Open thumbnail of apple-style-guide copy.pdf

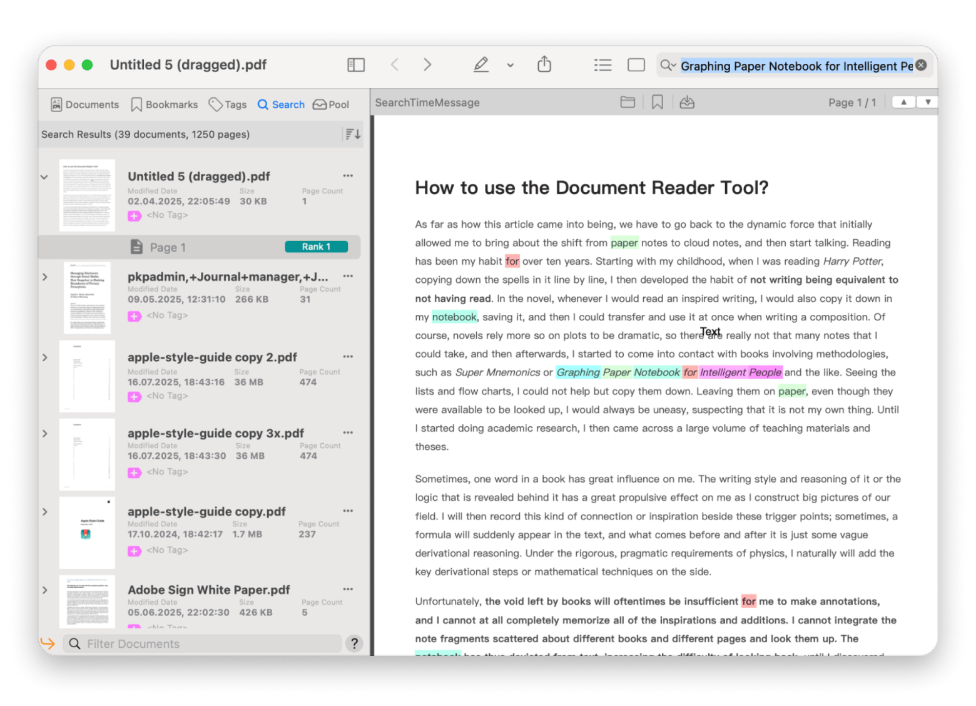(x=87, y=533)
